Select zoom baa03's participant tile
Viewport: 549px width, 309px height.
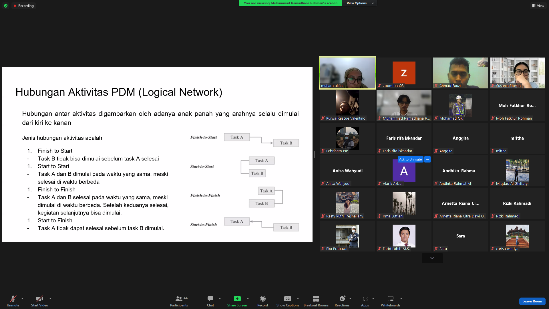[404, 73]
